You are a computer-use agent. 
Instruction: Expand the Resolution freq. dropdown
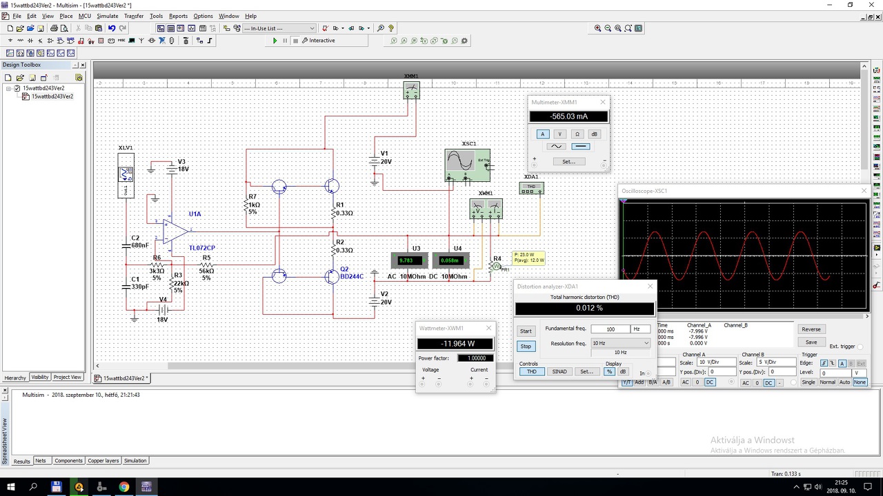[x=646, y=343]
